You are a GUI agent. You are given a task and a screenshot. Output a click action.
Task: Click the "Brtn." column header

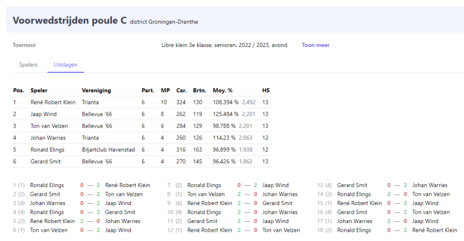click(199, 91)
